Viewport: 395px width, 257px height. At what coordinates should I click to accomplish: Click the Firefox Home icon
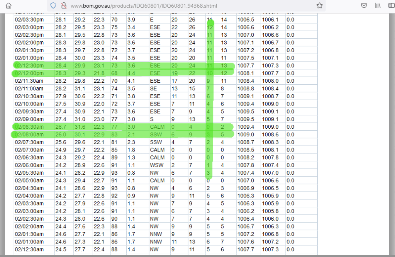click(x=8, y=6)
